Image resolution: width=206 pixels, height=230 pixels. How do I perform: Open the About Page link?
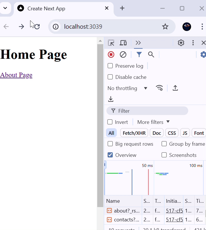click(x=16, y=75)
